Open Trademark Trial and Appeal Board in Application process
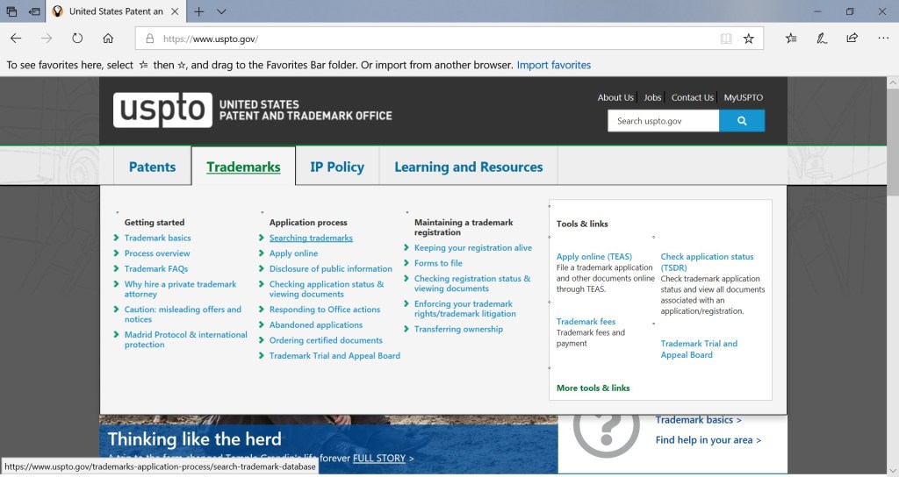 [x=334, y=356]
